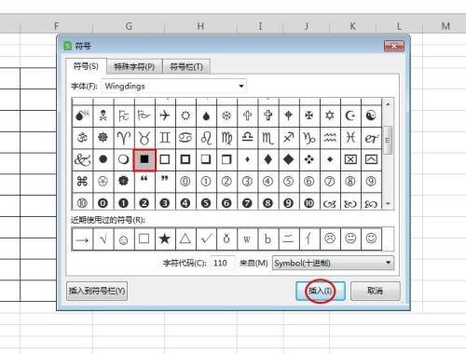Pick the command key looped-square symbol
This screenshot has height=354, width=466.
tap(82, 182)
